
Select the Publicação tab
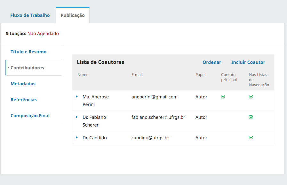point(73,15)
